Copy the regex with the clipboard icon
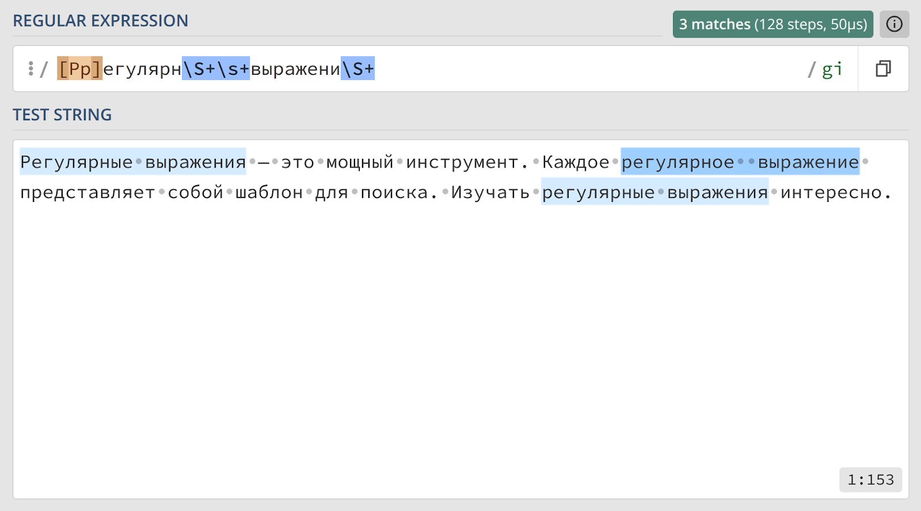921x511 pixels. coord(883,69)
